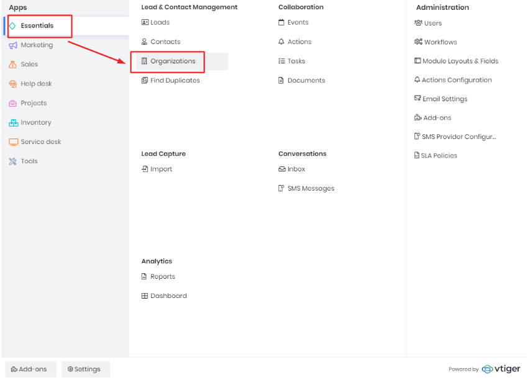Viewport: 528px width, 380px height.
Task: Click the Service desk monitor icon
Action: 13,142
